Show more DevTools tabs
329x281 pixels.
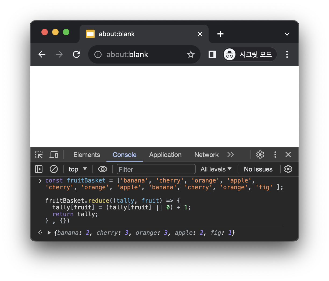click(x=231, y=154)
